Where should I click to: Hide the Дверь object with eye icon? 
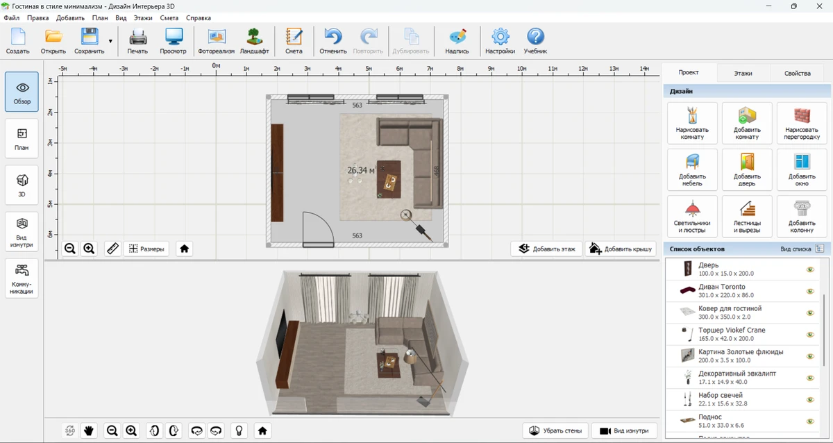coord(809,269)
